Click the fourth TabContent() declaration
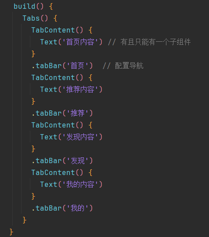Image resolution: width=209 pixels, height=237 pixels. [x=57, y=172]
